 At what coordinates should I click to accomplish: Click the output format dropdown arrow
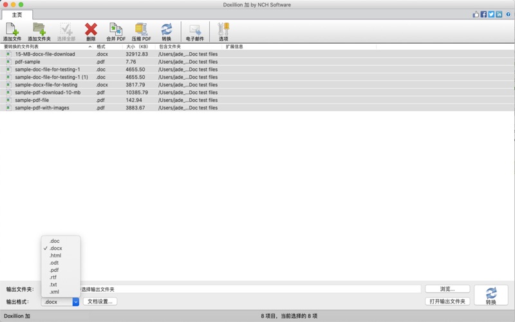click(76, 301)
